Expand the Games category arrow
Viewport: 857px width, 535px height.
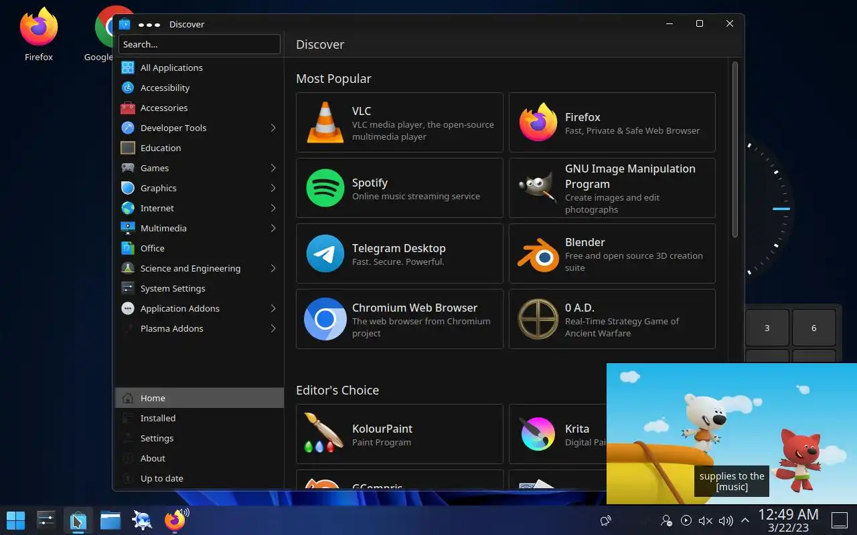(273, 168)
